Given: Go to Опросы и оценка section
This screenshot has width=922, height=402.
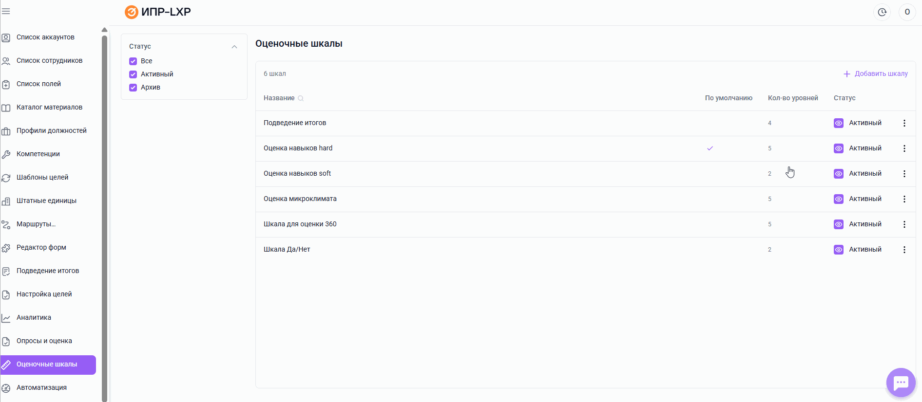Looking at the screenshot, I should 48,341.
